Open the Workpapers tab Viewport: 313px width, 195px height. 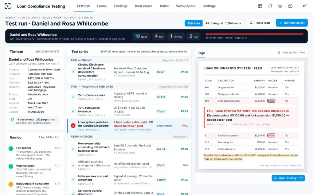coord(186,6)
